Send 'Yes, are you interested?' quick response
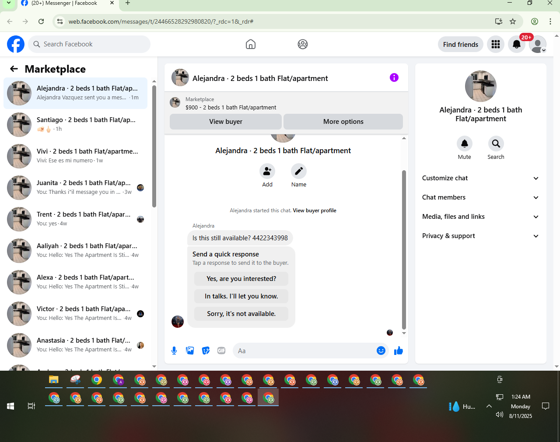This screenshot has height=442, width=560. click(241, 279)
